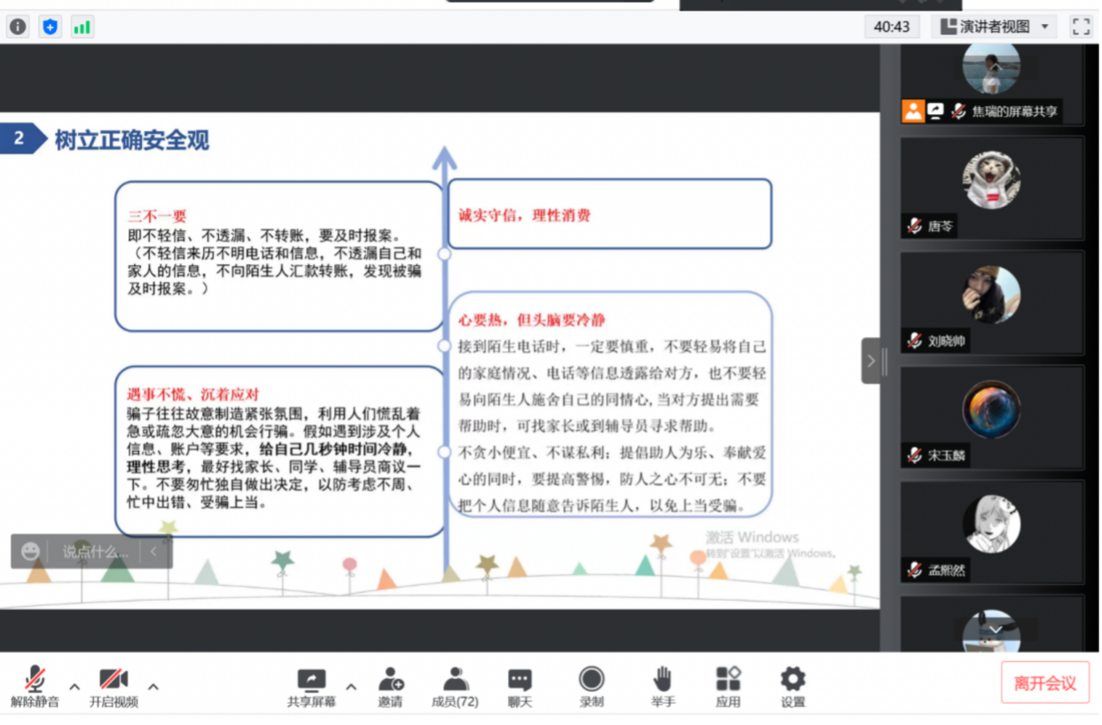Start sharing with the 共享屏幕 button
1102x725 pixels.
coord(311,687)
